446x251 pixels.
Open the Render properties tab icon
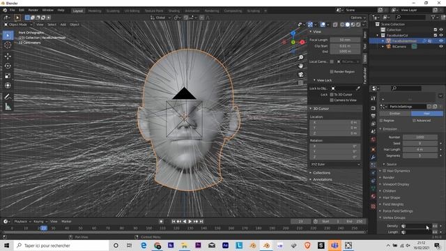pos(374,109)
